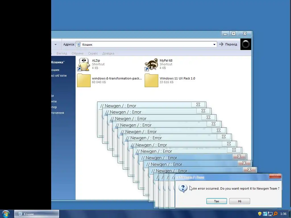Click the windows-8-transformation-pack name text
This screenshot has height=218, width=291.
click(117, 78)
